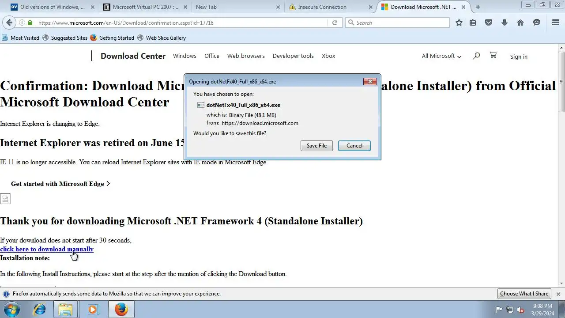Show bookmarks list icon in toolbar
Viewport: 565px width, 318px height.
coord(473,23)
